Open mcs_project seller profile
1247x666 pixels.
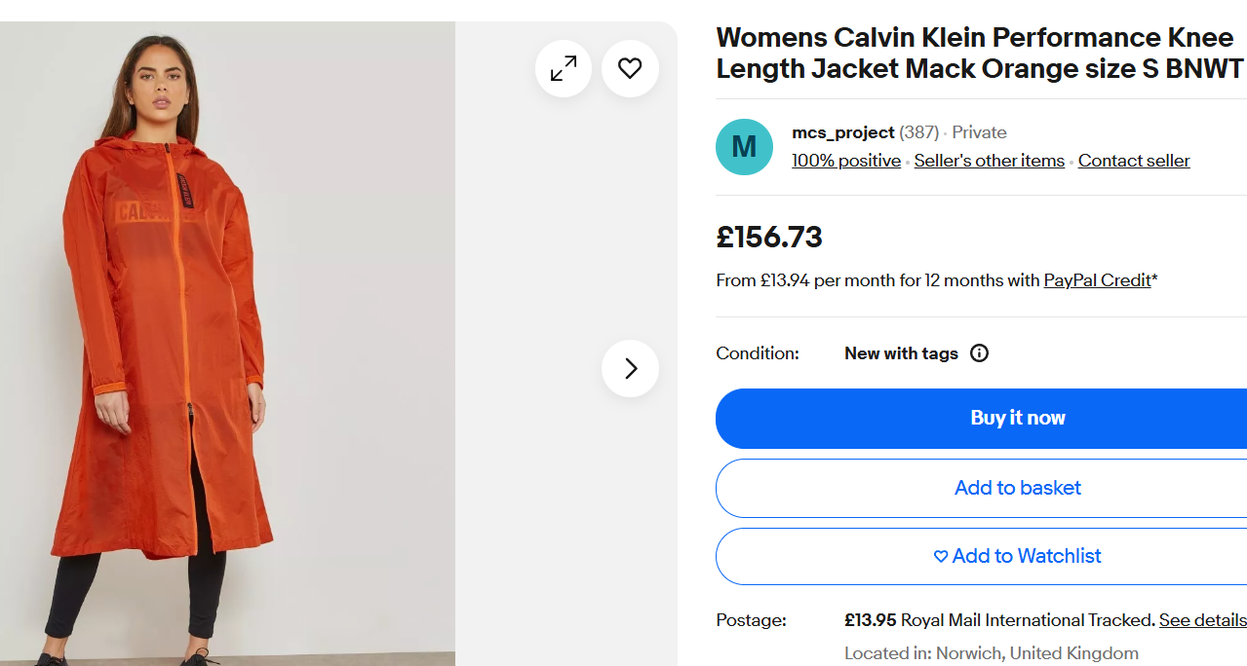click(x=842, y=132)
